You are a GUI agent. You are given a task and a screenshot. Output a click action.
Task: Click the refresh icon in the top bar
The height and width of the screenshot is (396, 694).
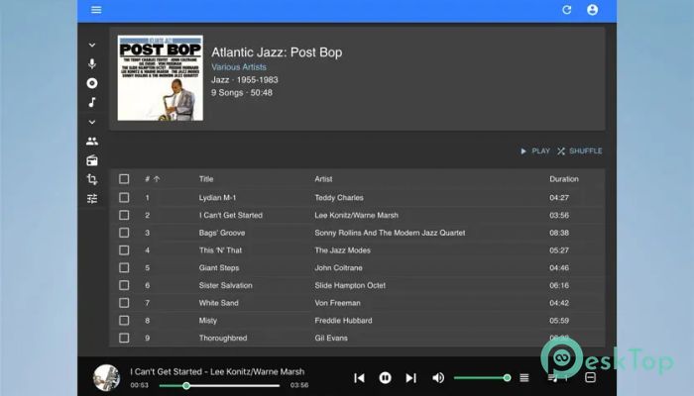(566, 10)
